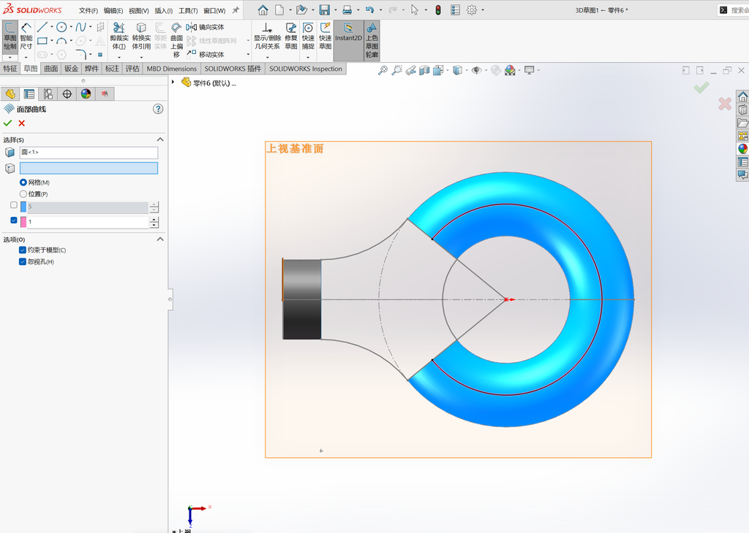The height and width of the screenshot is (533, 749).
Task: Collapse the 选项(O) section
Action: pyautogui.click(x=160, y=239)
